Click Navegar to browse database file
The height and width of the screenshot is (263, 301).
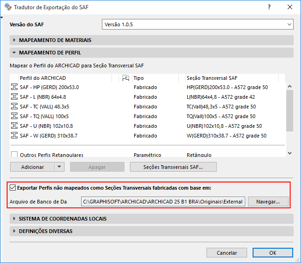(268, 202)
